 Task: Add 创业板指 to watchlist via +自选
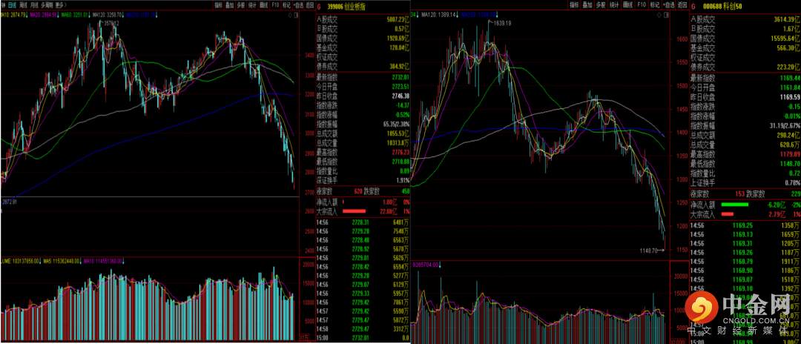click(x=298, y=5)
